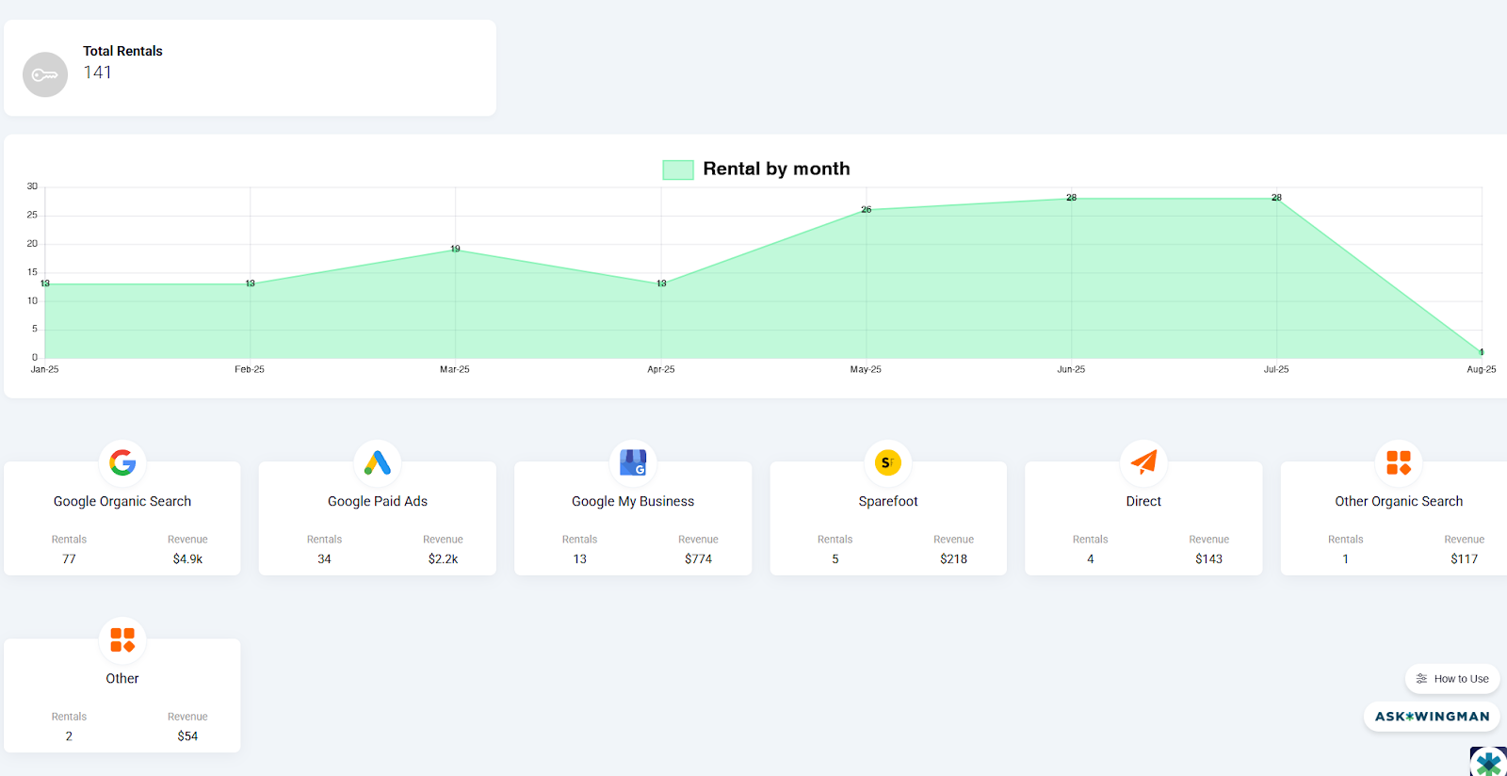Click the Jul-25 data point labeled 28
The height and width of the screenshot is (776, 1507).
pos(1276,199)
